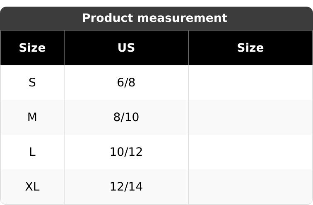
Task: Select the 12/14 US value cell
Action: click(x=126, y=187)
